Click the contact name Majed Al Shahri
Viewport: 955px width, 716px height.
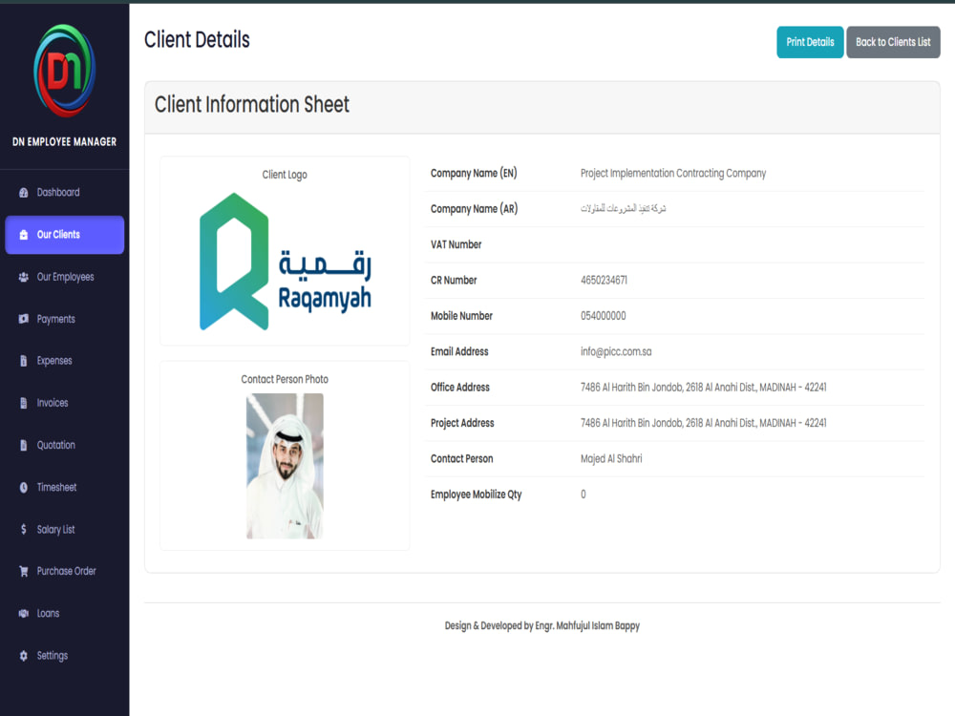(x=611, y=458)
